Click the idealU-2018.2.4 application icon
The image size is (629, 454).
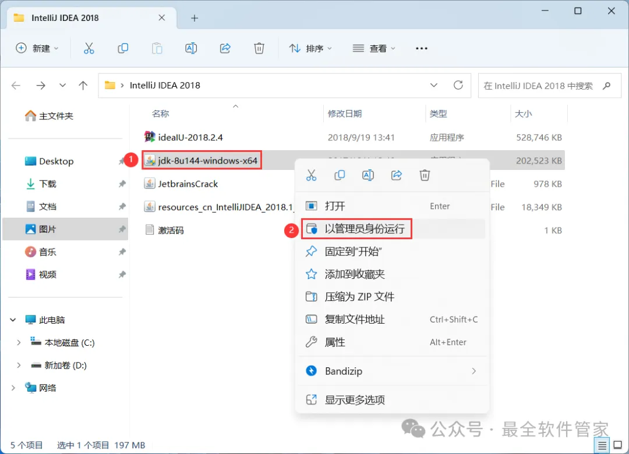click(150, 137)
